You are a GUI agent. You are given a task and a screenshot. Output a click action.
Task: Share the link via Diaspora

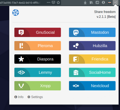[38, 59]
